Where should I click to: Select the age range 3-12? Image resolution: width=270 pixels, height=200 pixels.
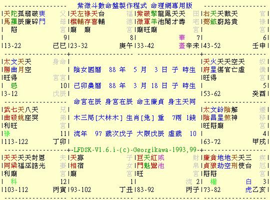11,93
